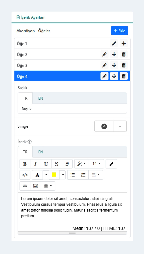The image size is (144, 254).
Task: Open the paragraph alignment dropdown
Action: click(96, 175)
